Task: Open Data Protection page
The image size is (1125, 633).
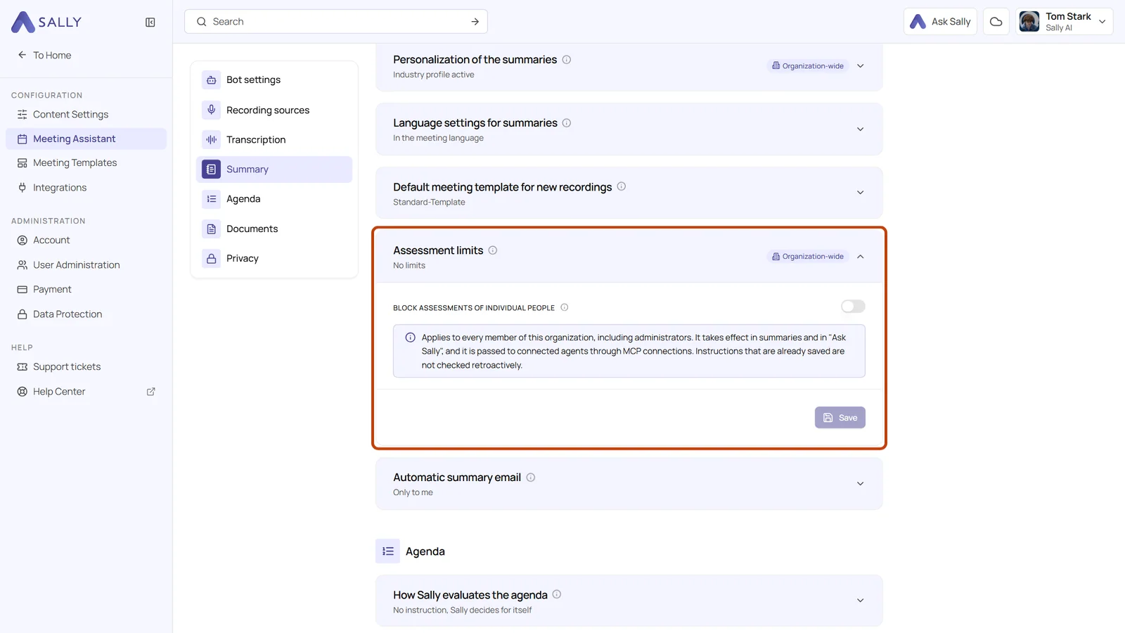Action: [86, 314]
